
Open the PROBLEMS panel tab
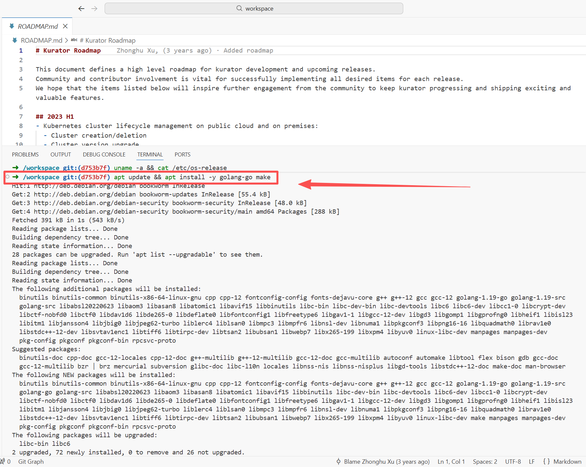25,154
